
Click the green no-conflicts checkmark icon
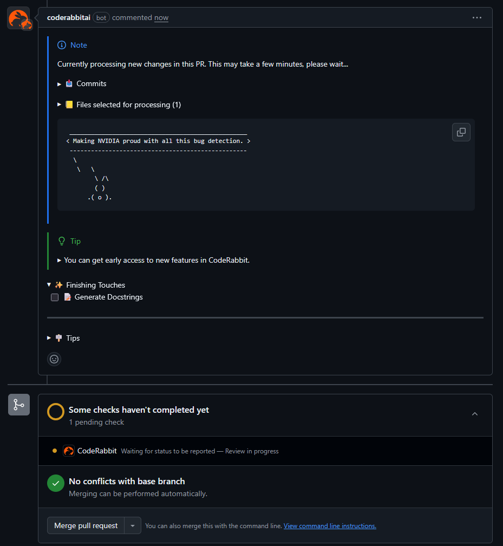56,483
